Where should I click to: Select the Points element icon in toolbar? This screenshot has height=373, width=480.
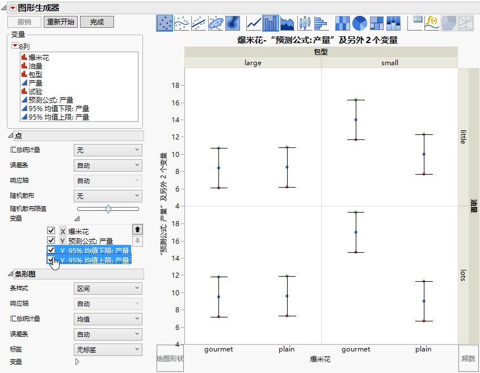pos(165,23)
